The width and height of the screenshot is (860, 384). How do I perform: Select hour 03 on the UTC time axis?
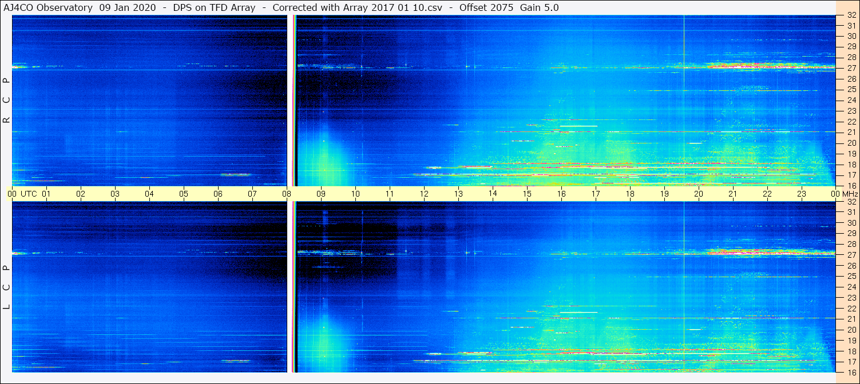point(115,194)
